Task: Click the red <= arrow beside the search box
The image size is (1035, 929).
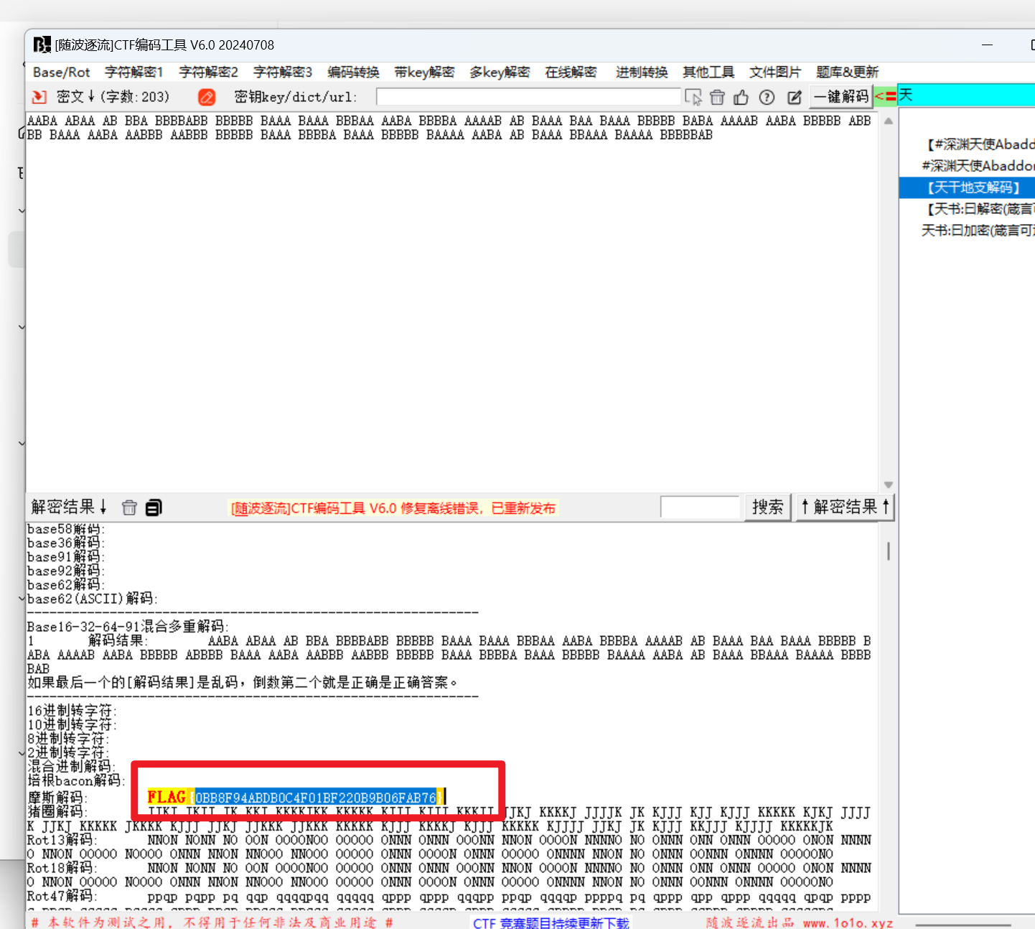Action: tap(886, 96)
